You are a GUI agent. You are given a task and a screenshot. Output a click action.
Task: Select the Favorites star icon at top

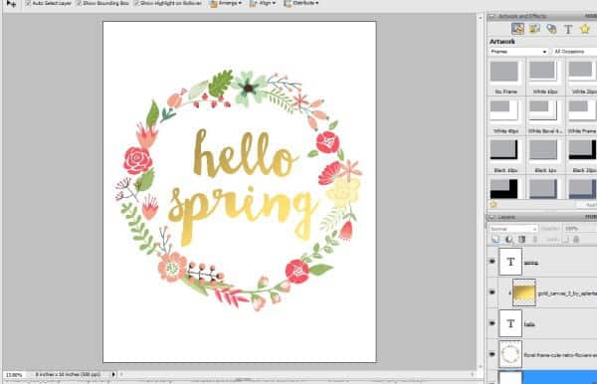(585, 29)
